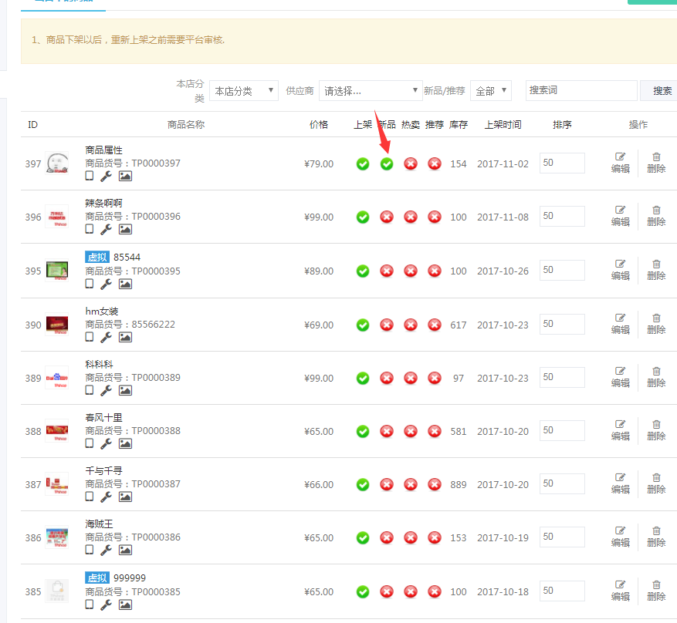Toggle 上架 status for product 396

click(x=363, y=217)
